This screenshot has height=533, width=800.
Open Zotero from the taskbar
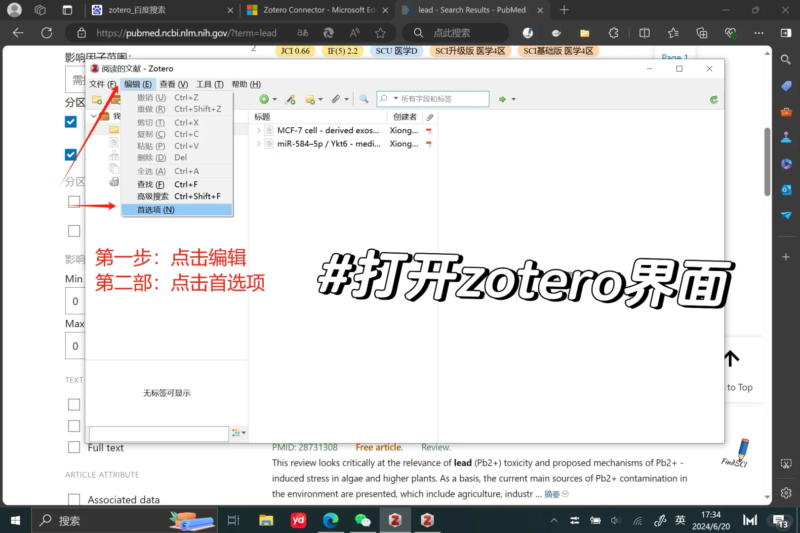pyautogui.click(x=395, y=520)
